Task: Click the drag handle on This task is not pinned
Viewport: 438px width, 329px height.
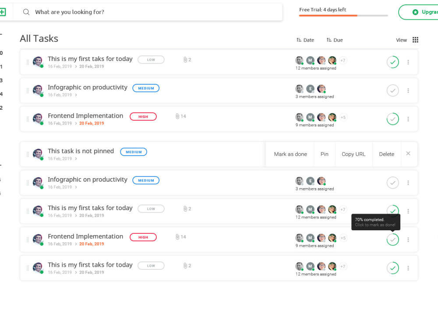Action: click(27, 154)
